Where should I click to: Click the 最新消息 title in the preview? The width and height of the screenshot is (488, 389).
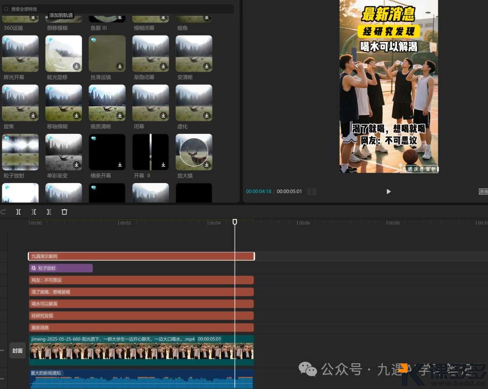coord(388,14)
